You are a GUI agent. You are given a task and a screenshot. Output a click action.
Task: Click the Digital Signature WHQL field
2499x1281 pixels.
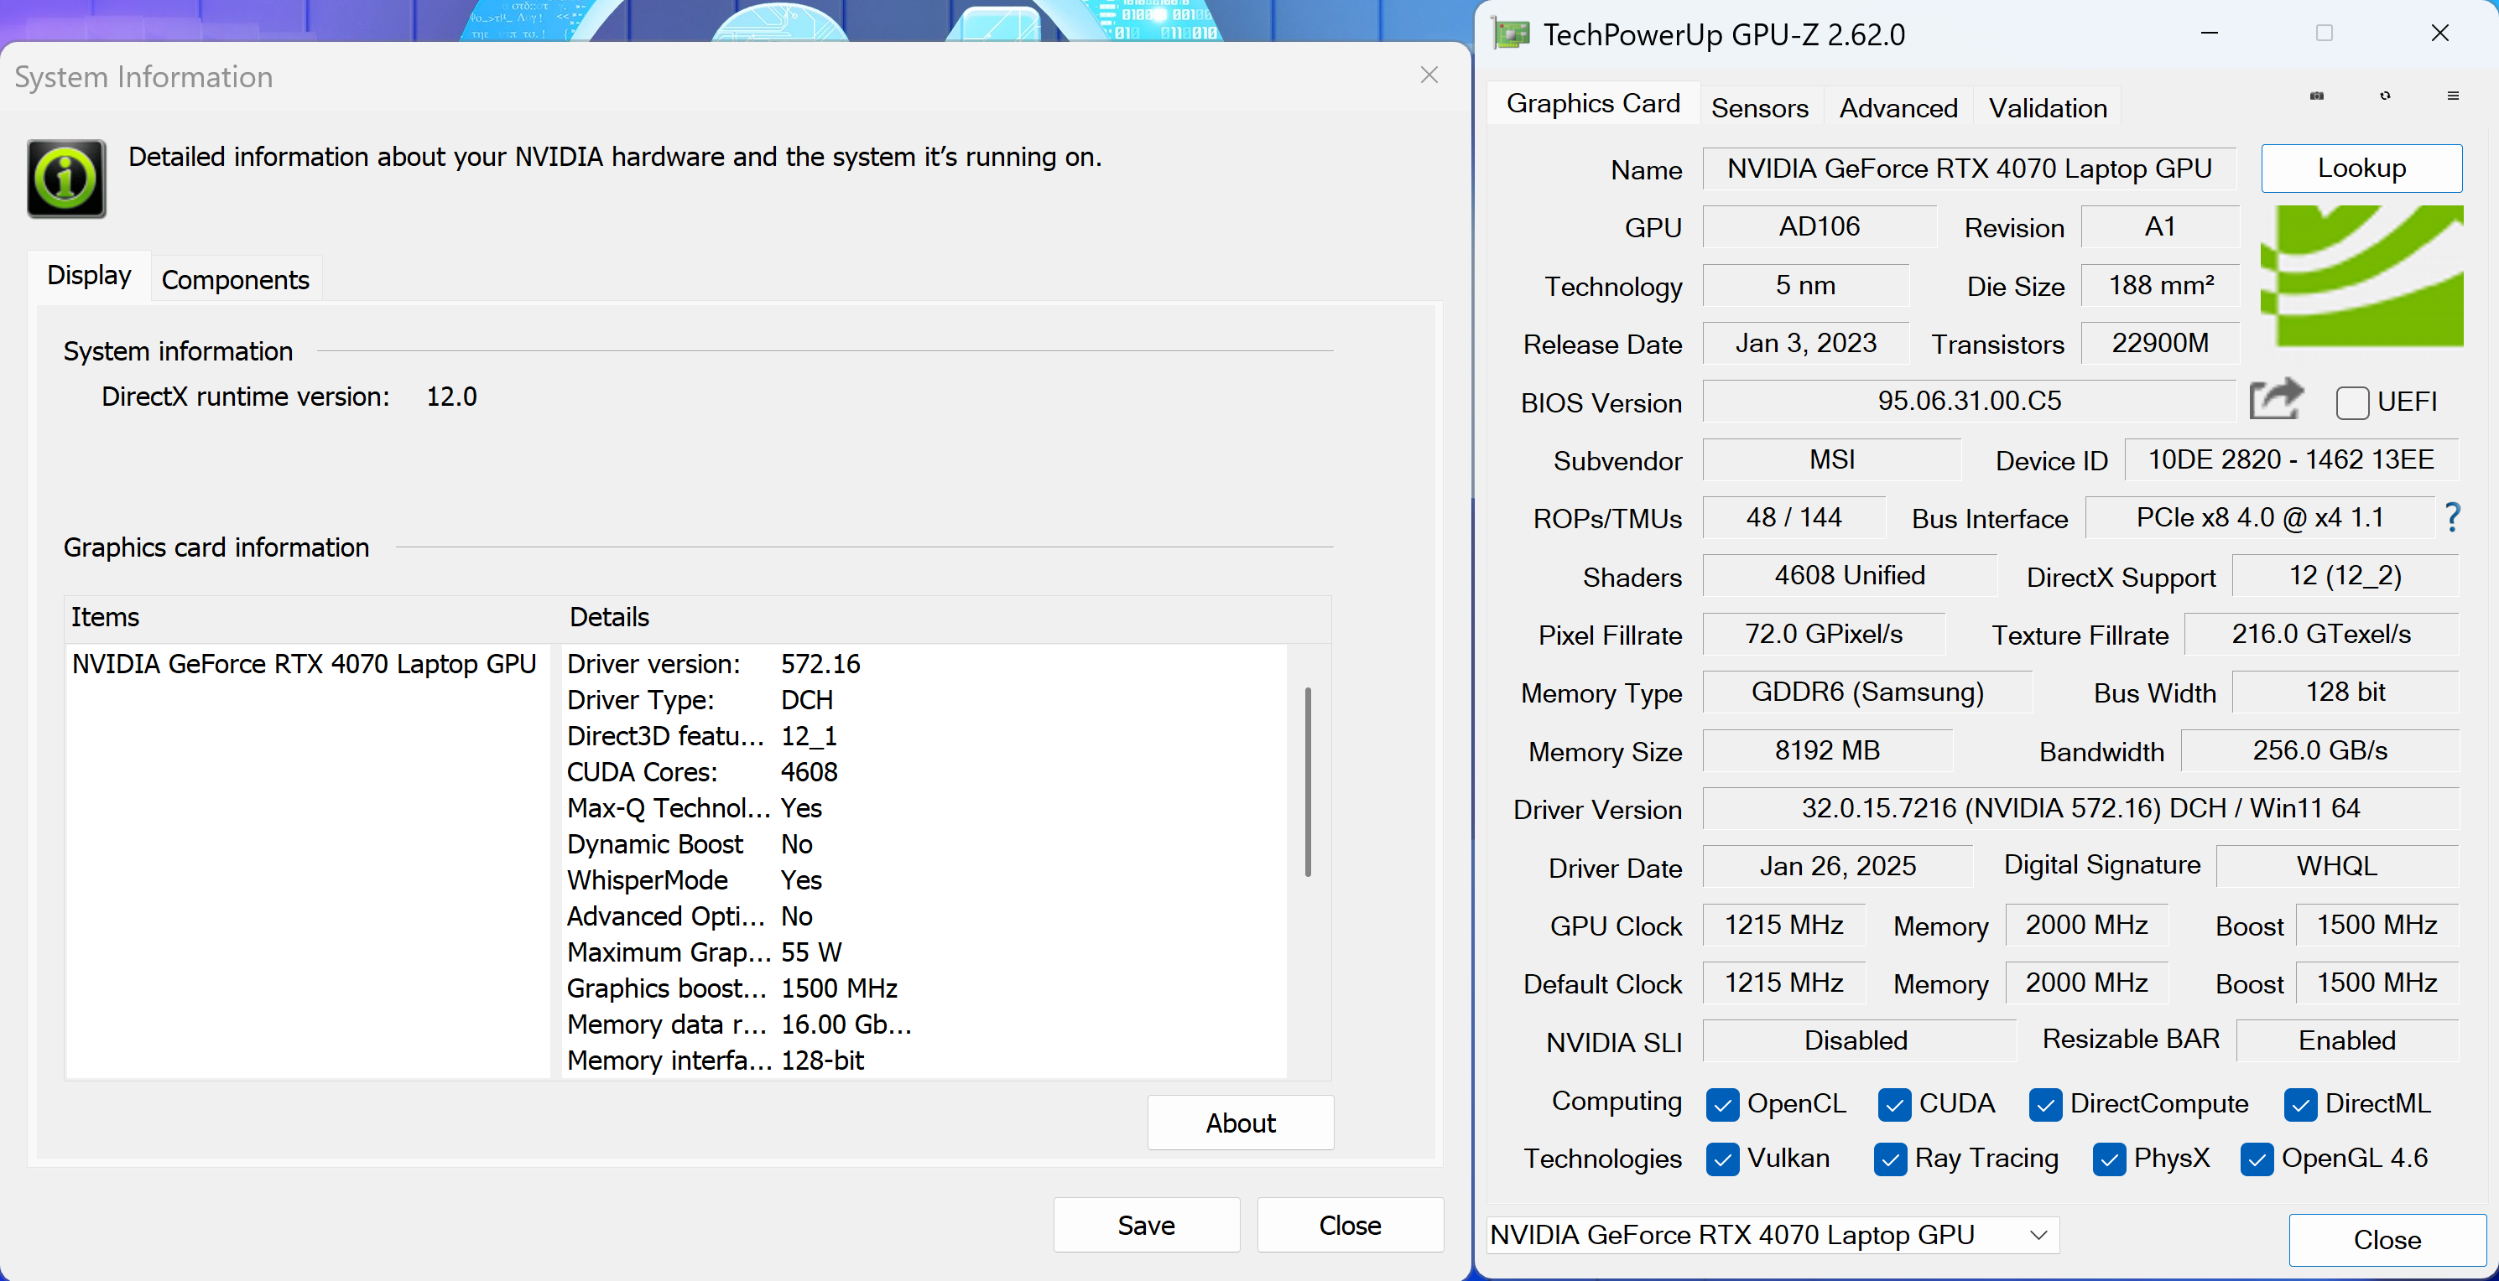[2337, 866]
